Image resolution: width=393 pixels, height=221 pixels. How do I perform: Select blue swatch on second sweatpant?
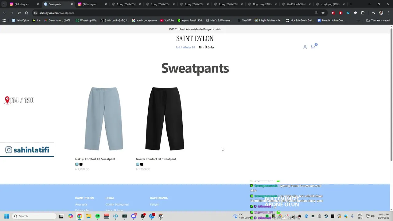tap(138, 164)
